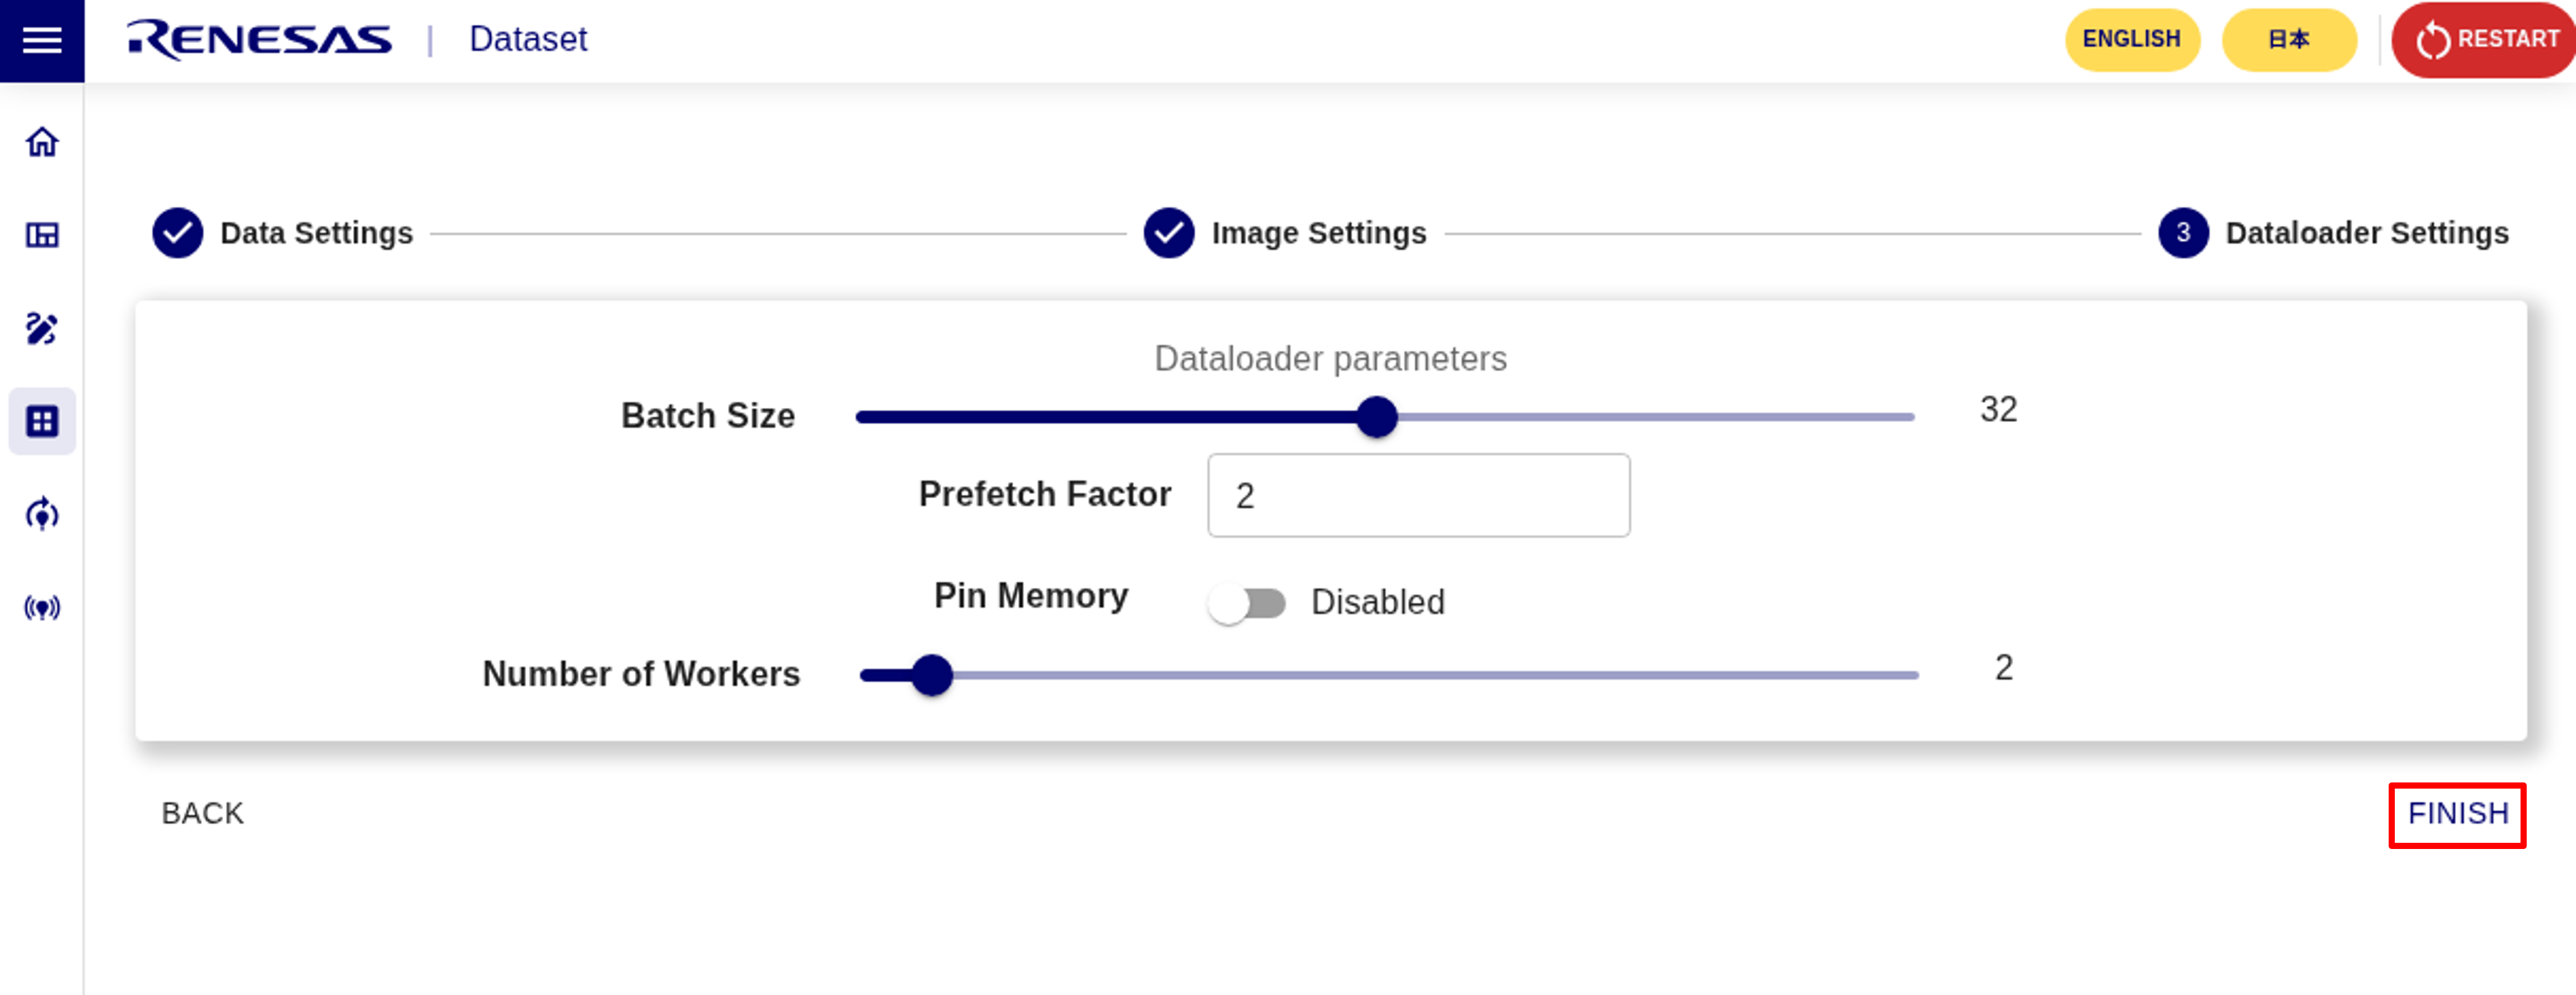This screenshot has height=995, width=2576.
Task: Click the Prefetch Factor input field
Action: tap(1418, 496)
